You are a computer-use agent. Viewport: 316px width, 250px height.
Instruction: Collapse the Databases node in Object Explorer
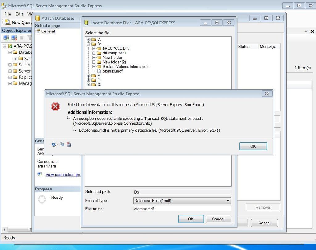tap(10, 52)
